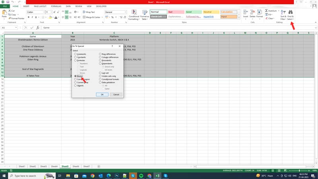
Task: Select the Last cell radio option
Action: [100, 73]
